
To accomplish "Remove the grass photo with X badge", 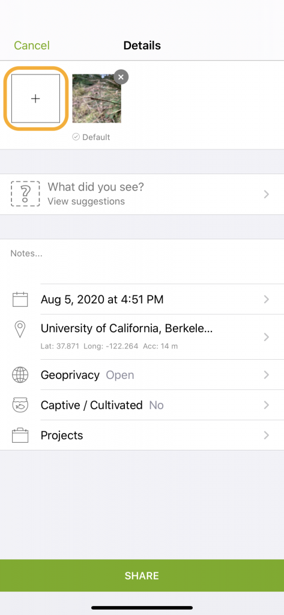I will pos(121,77).
